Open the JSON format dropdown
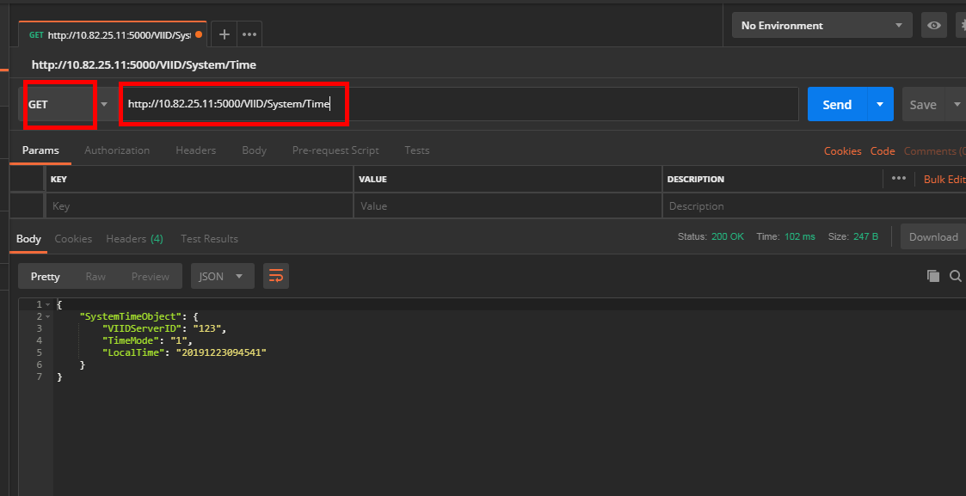The width and height of the screenshot is (966, 496). click(222, 276)
